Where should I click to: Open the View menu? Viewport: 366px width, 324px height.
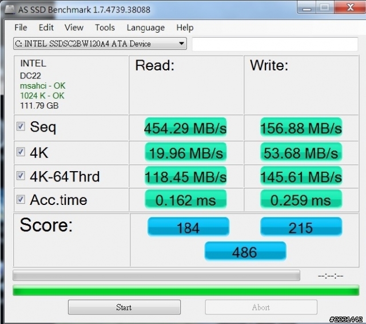[74, 27]
